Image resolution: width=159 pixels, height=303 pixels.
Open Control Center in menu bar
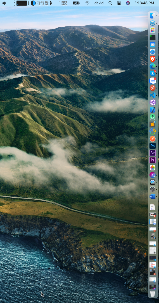119,3
